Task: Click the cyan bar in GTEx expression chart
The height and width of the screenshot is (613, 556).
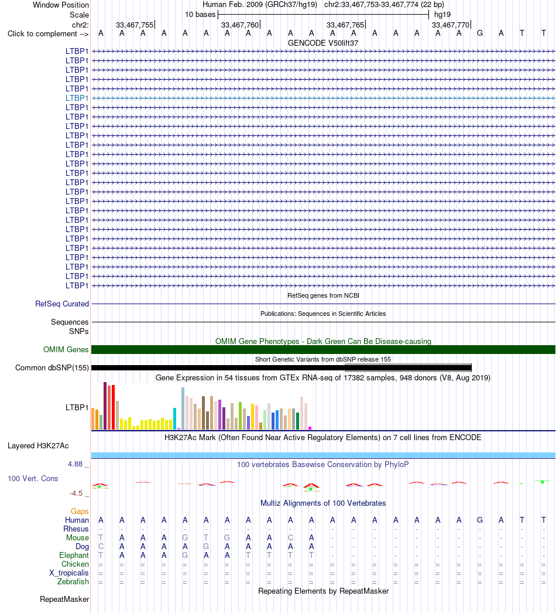Action: tap(174, 418)
